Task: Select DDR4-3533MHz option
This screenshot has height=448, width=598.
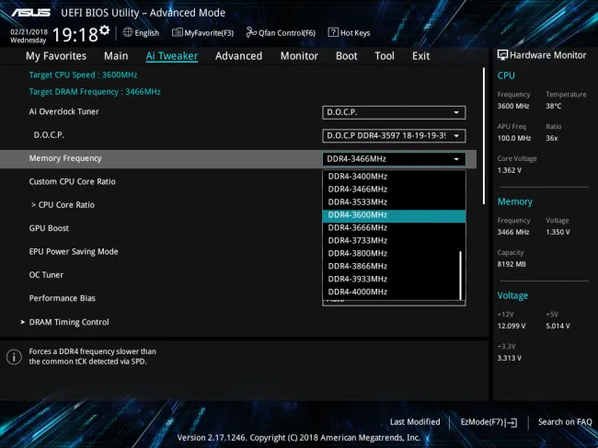Action: (x=394, y=202)
